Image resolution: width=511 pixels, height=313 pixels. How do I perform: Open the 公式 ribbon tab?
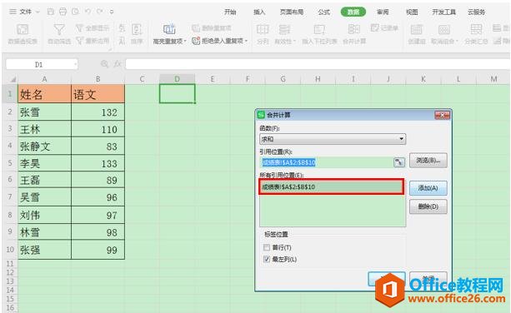[323, 12]
